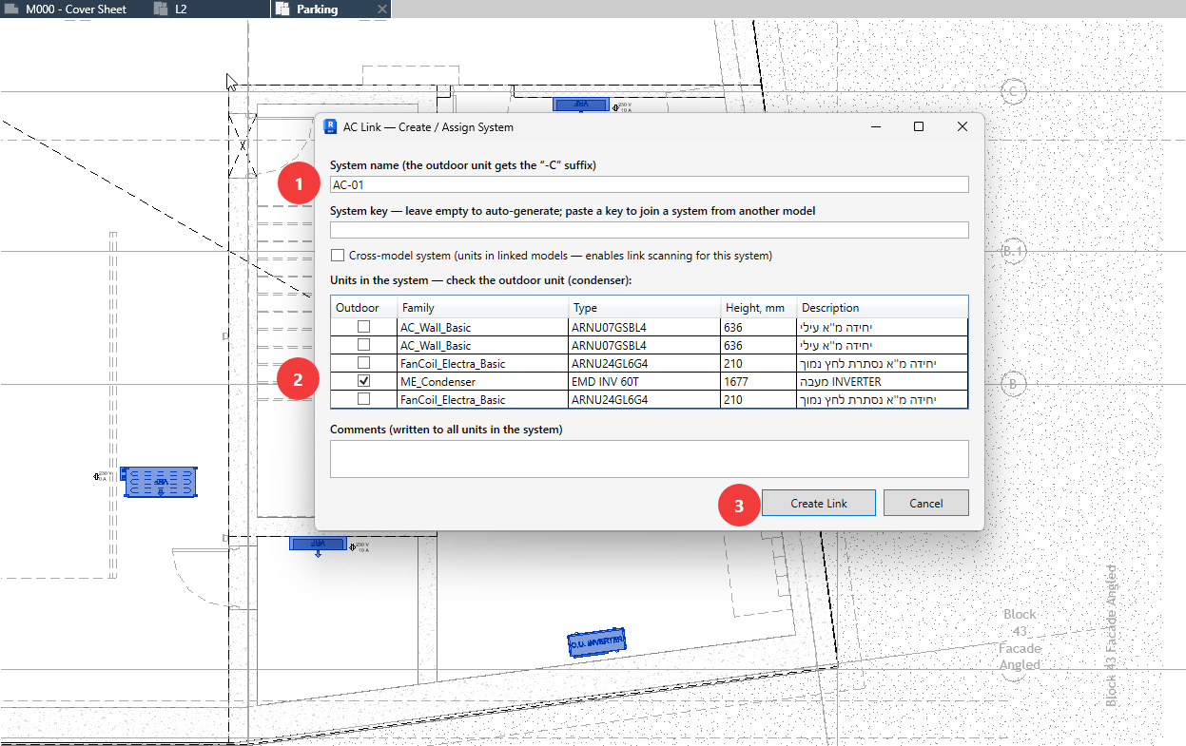Check Outdoor for the second AC_Wall_Basic row

(x=363, y=345)
